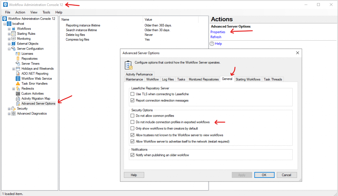Expand the Workflows tree node

click(9, 29)
